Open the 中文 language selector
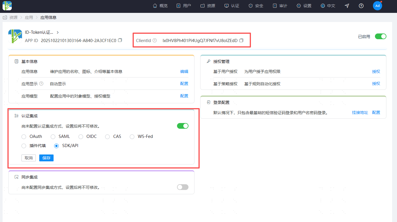Image resolution: width=397 pixels, height=222 pixels. point(328,6)
